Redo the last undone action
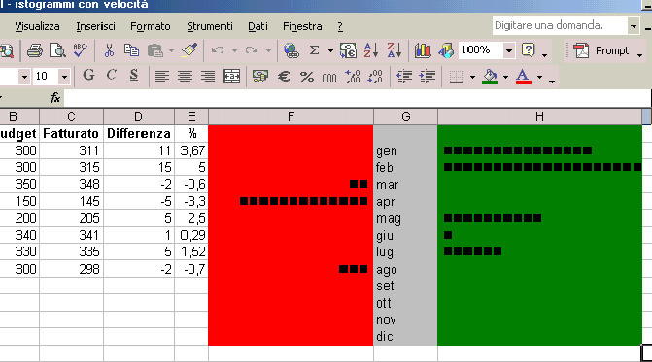Viewport: 652px width, 362px height. [x=252, y=50]
